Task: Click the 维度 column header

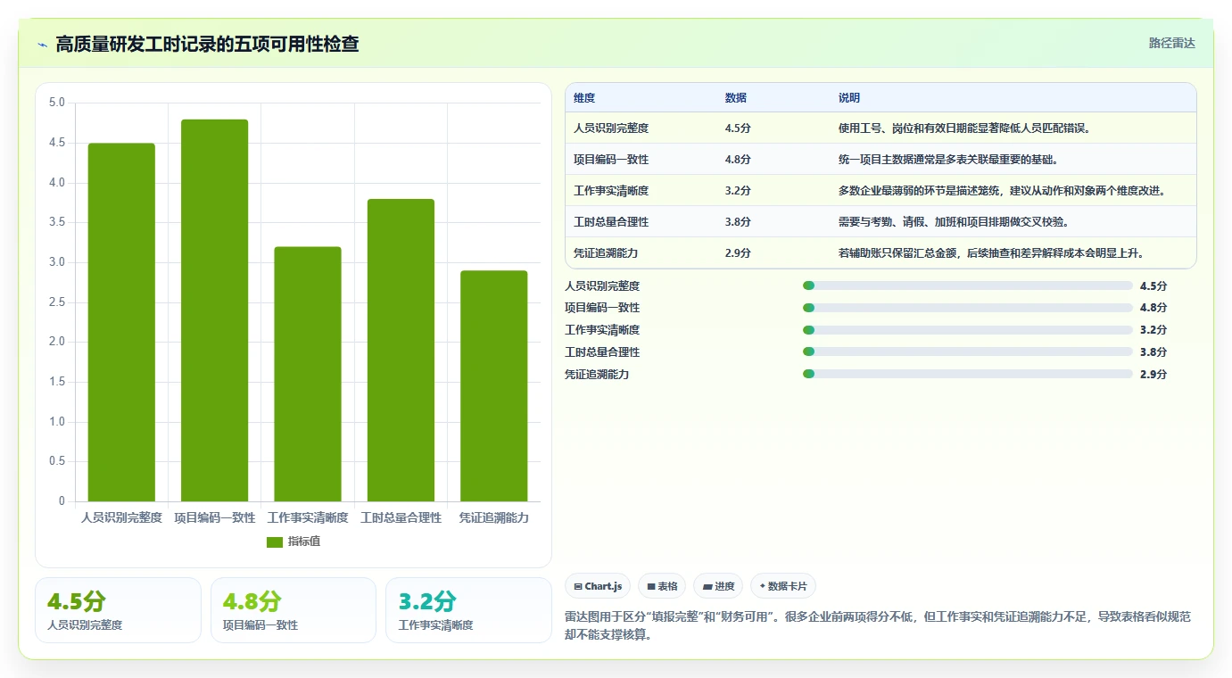Action: tap(584, 98)
